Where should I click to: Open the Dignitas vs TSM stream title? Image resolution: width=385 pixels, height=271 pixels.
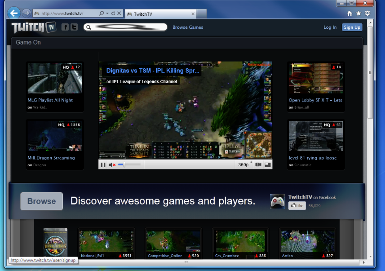tap(152, 71)
